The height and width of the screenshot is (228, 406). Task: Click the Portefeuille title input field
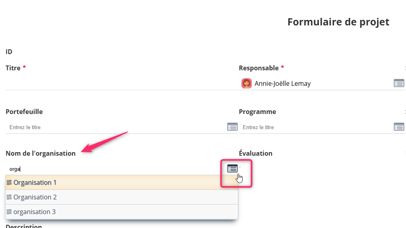tap(115, 127)
